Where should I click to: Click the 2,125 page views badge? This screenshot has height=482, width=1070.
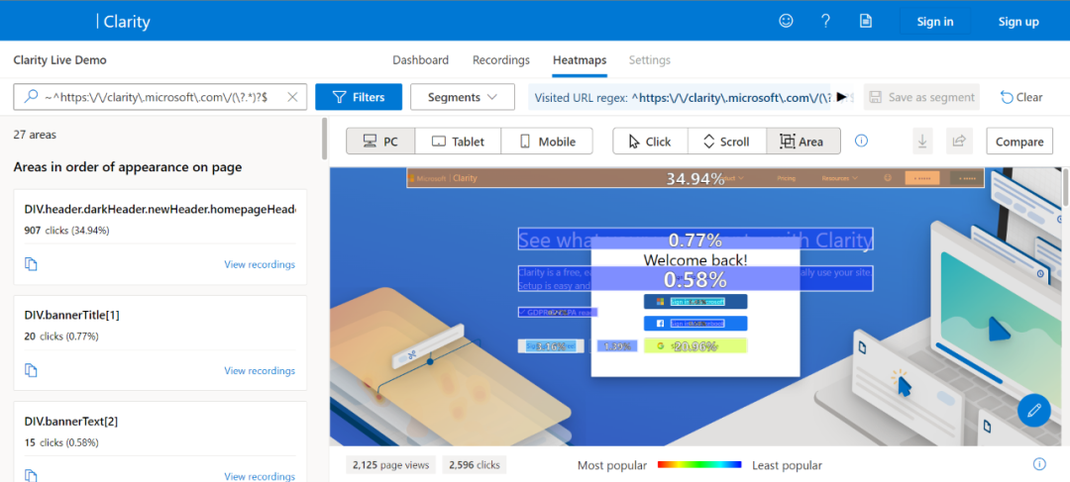pos(391,465)
